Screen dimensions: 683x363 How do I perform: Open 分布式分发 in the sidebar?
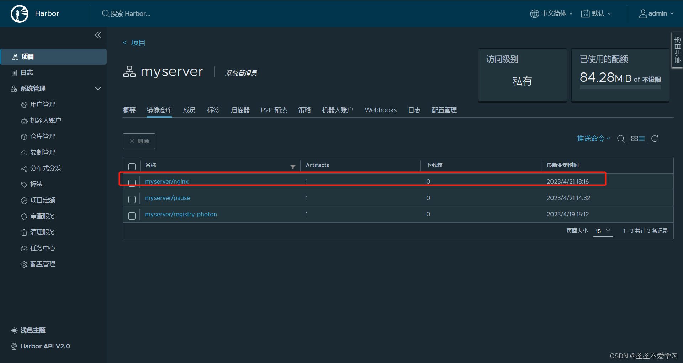pyautogui.click(x=46, y=168)
